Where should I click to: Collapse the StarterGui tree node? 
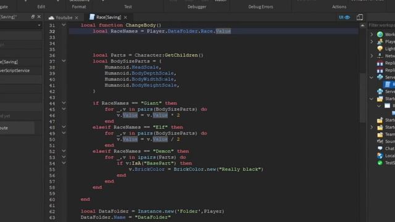pyautogui.click(x=372, y=99)
